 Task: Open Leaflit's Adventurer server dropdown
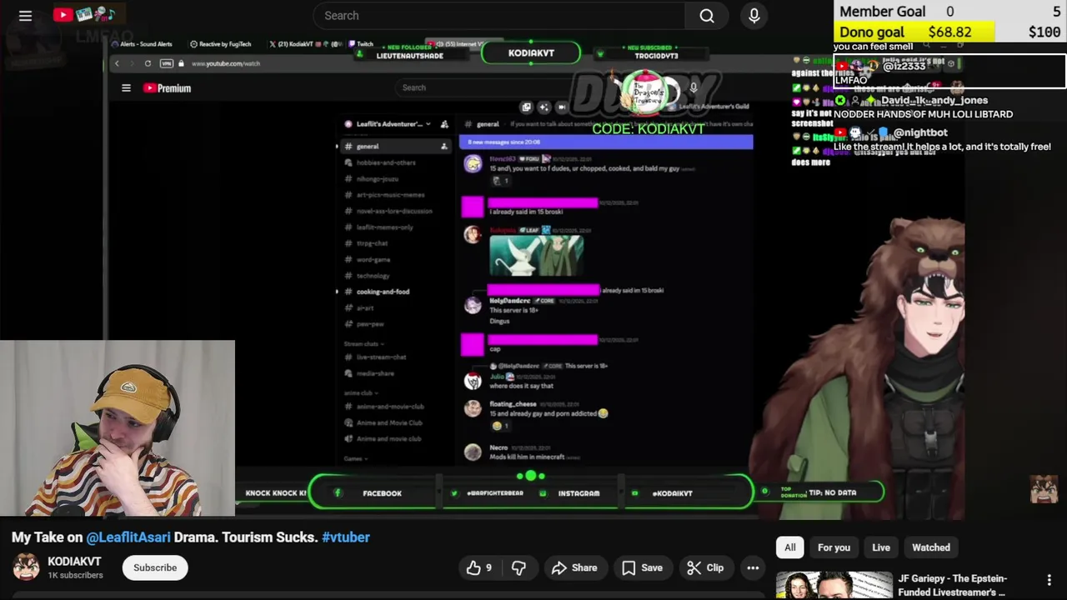[392, 124]
